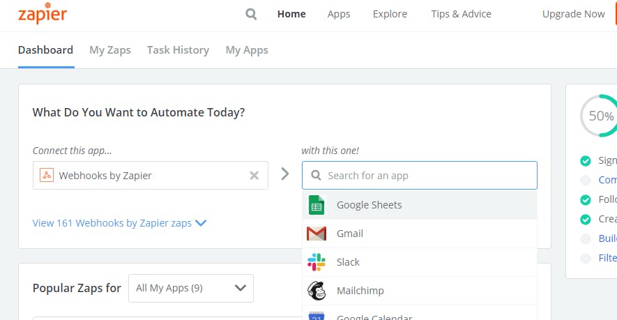Click the Upgrade Now link
The height and width of the screenshot is (320, 617).
pyautogui.click(x=574, y=14)
